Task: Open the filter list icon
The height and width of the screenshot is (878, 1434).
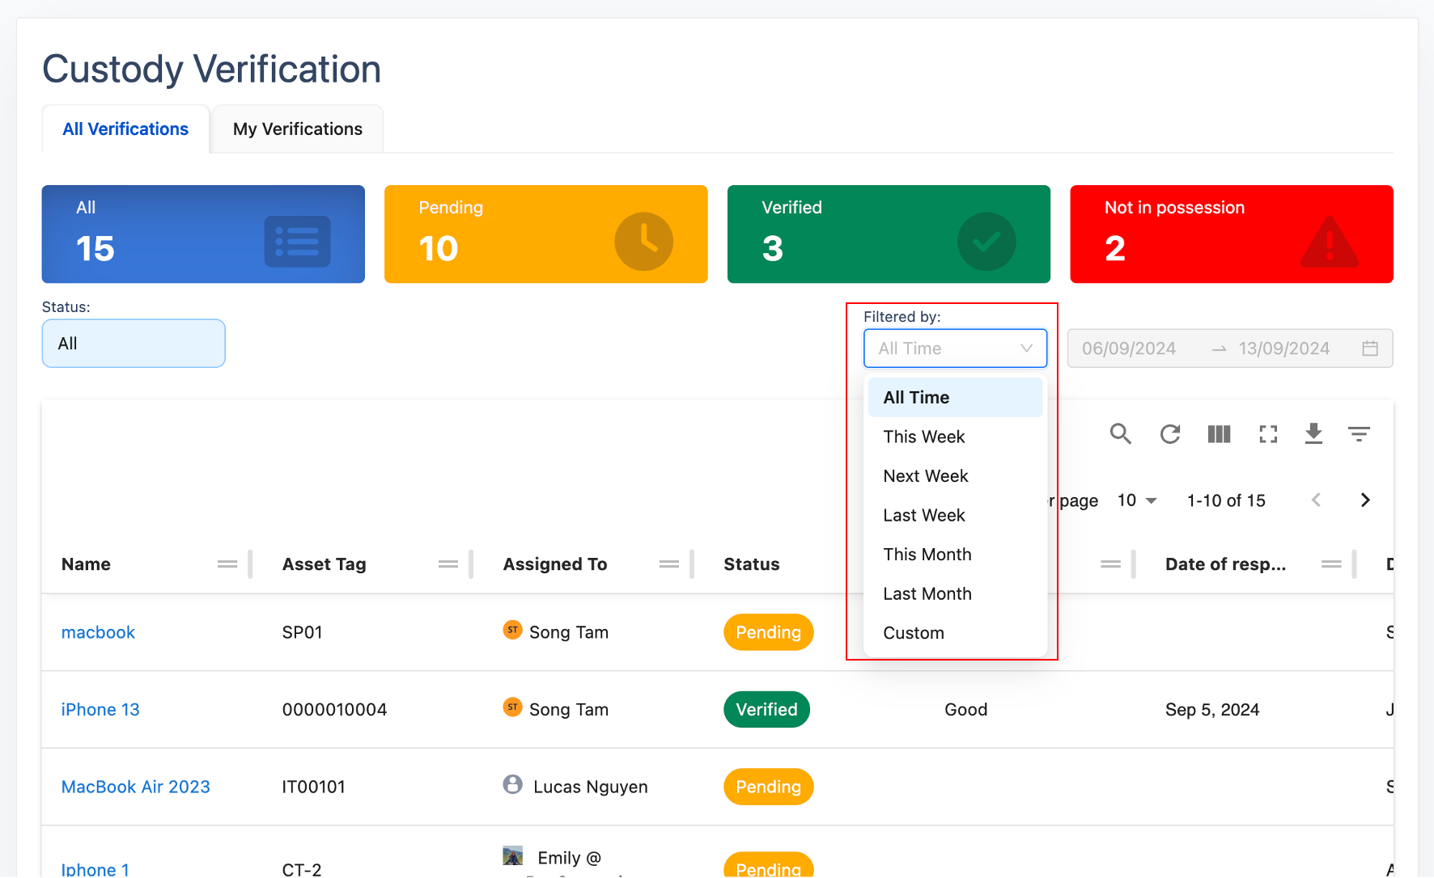Action: pyautogui.click(x=1359, y=434)
